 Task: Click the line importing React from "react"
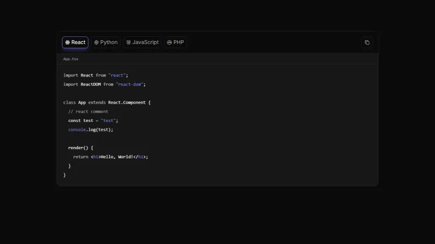click(96, 75)
